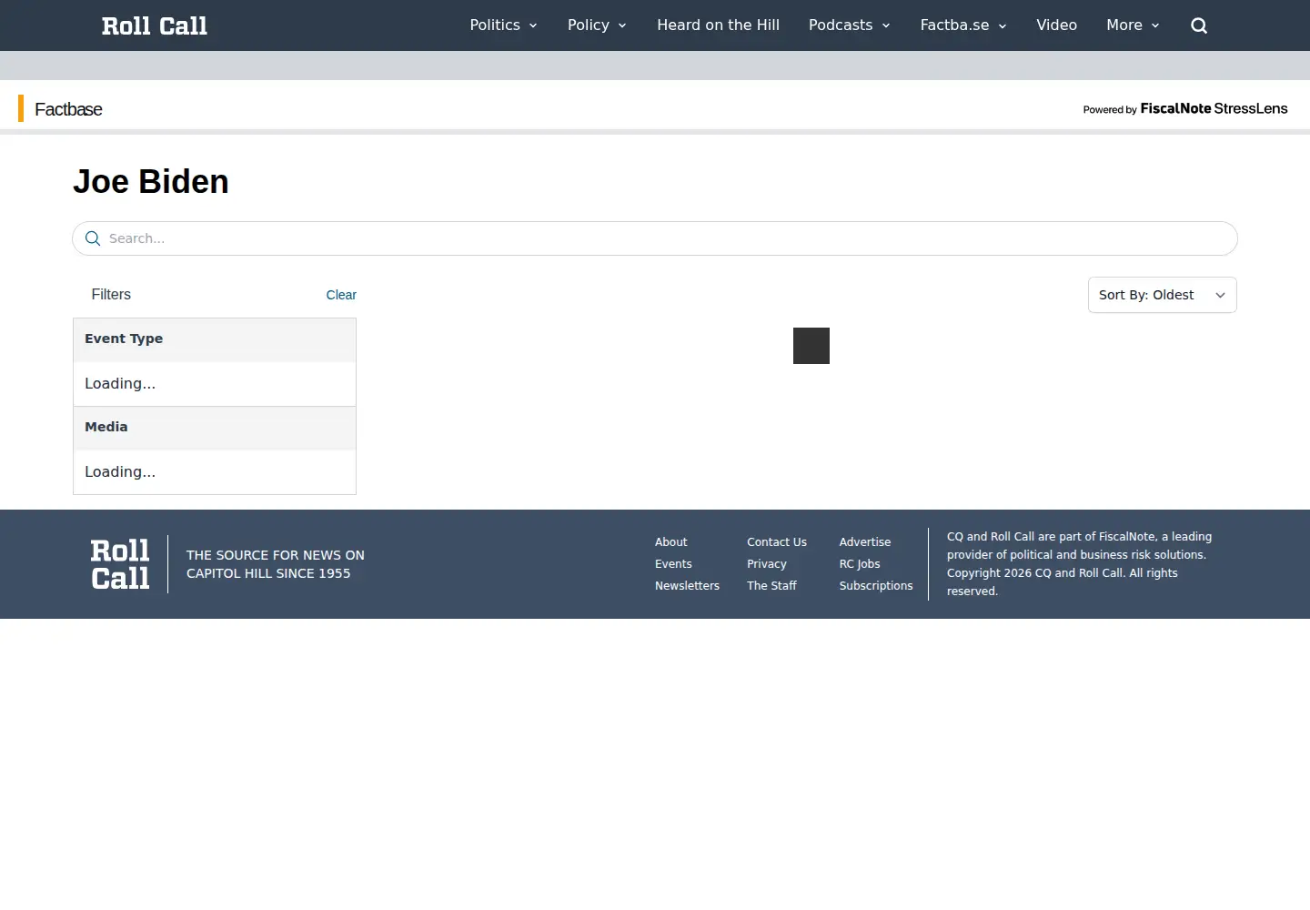Viewport: 1310px width, 910px height.
Task: Open the Contact Us footer link
Action: [777, 542]
